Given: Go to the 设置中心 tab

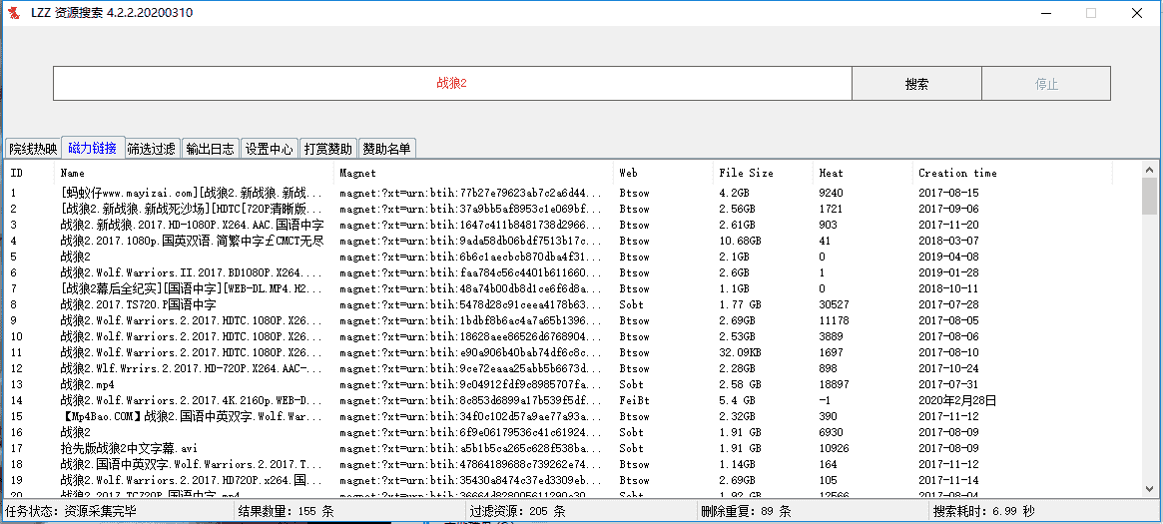Looking at the screenshot, I should [x=270, y=149].
